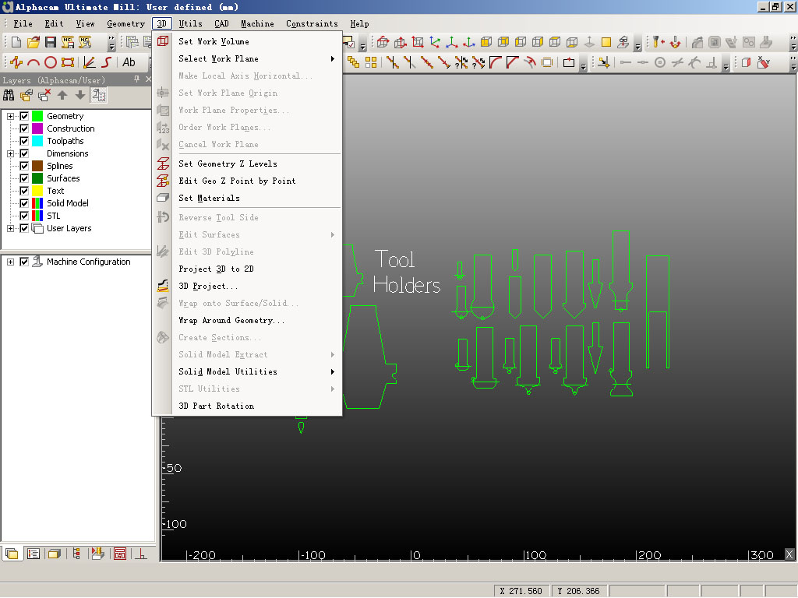The width and height of the screenshot is (798, 598).
Task: Open the toolbar options dropdown beside the NC icons
Action: pyautogui.click(x=111, y=42)
